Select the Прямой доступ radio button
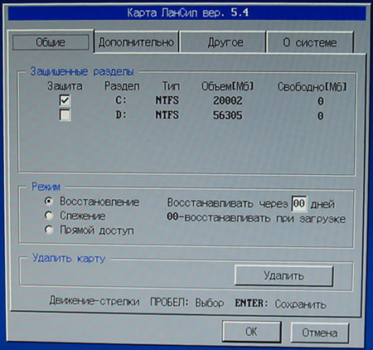Viewport: 373px width, 350px height. point(49,230)
